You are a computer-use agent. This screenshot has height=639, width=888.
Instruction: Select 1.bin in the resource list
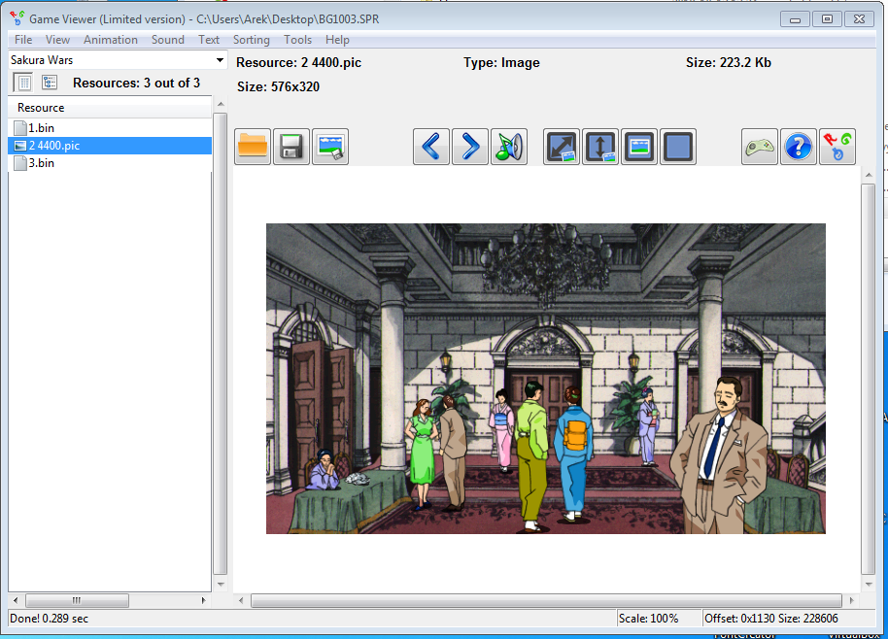(41, 127)
